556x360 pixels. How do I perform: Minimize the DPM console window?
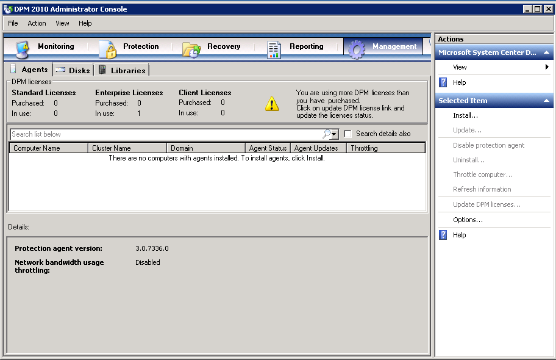point(527,9)
